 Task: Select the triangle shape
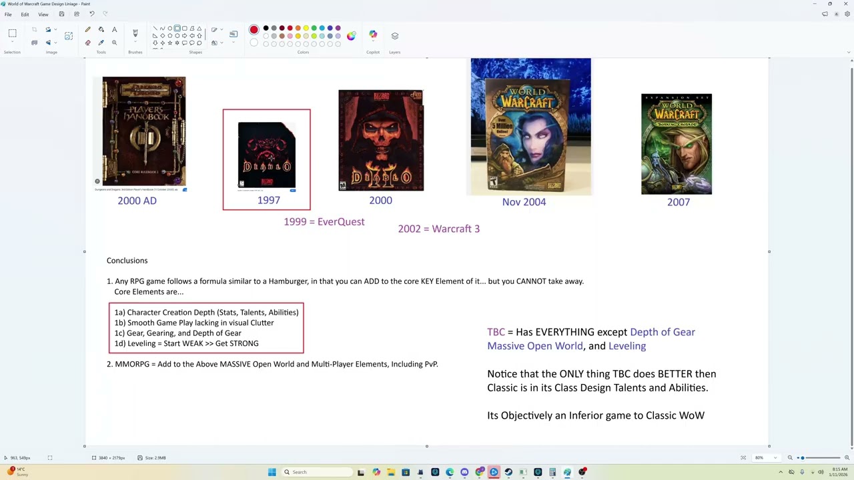pos(199,28)
